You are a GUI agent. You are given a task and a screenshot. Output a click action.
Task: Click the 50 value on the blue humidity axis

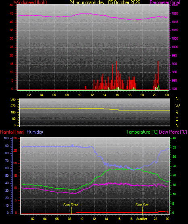[x=7, y=176]
